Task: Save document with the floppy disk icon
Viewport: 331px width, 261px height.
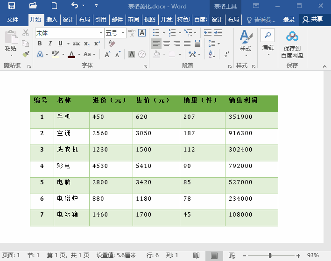Action: click(x=12, y=6)
